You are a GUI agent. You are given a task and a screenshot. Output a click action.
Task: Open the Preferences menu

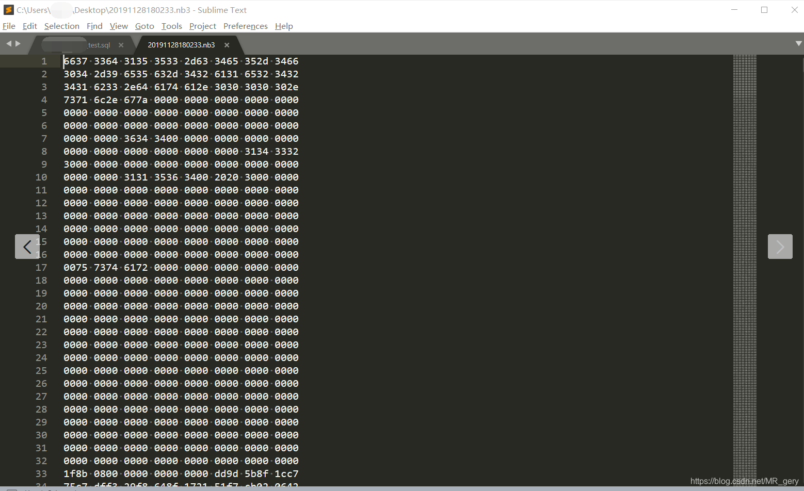pos(245,26)
